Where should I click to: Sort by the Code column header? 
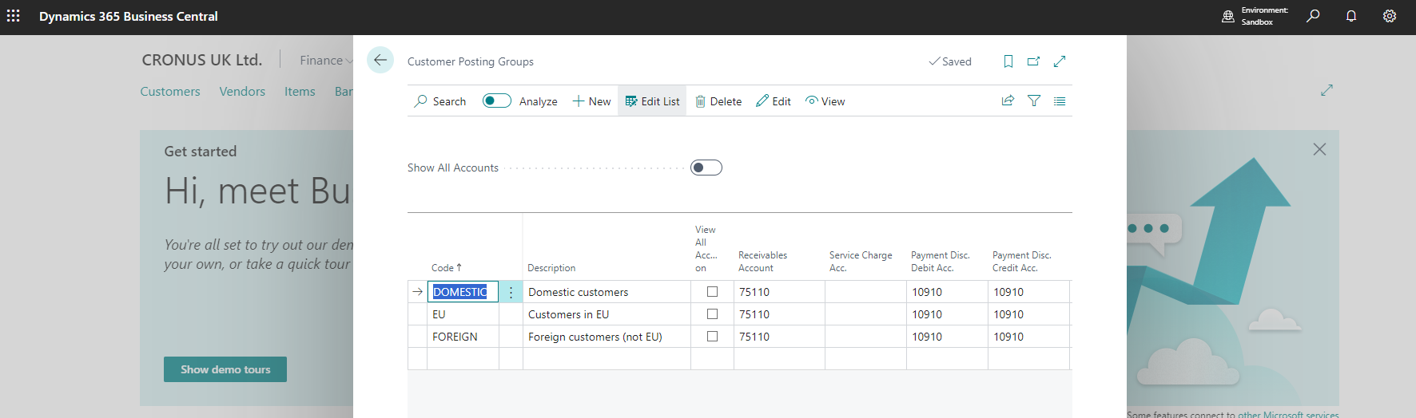(x=447, y=268)
